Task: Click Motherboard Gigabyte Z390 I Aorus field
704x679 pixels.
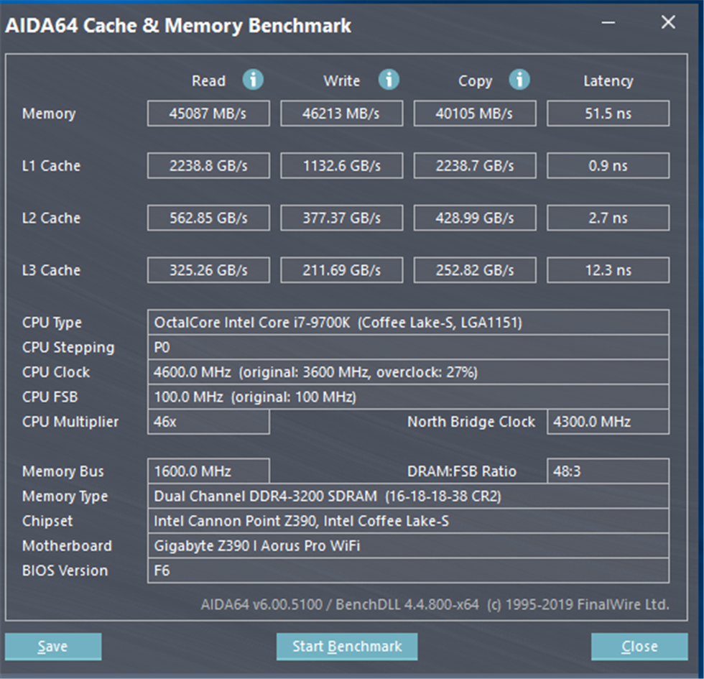Action: click(408, 545)
